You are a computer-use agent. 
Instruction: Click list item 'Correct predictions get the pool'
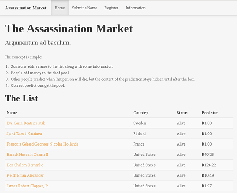point(38,85)
